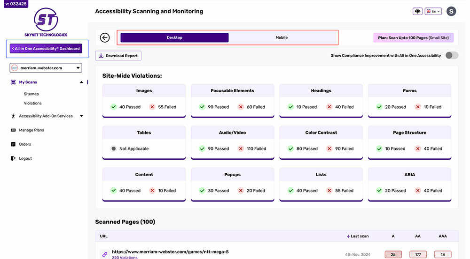
Task: Click the link icon beside merriam-webster URL
Action: [105, 254]
